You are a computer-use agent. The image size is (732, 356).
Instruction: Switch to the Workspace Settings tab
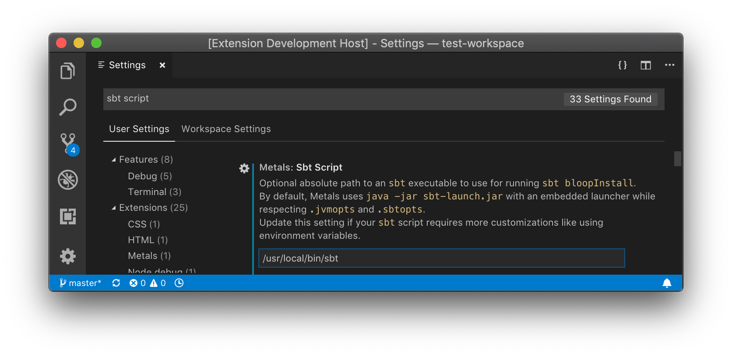(x=226, y=129)
